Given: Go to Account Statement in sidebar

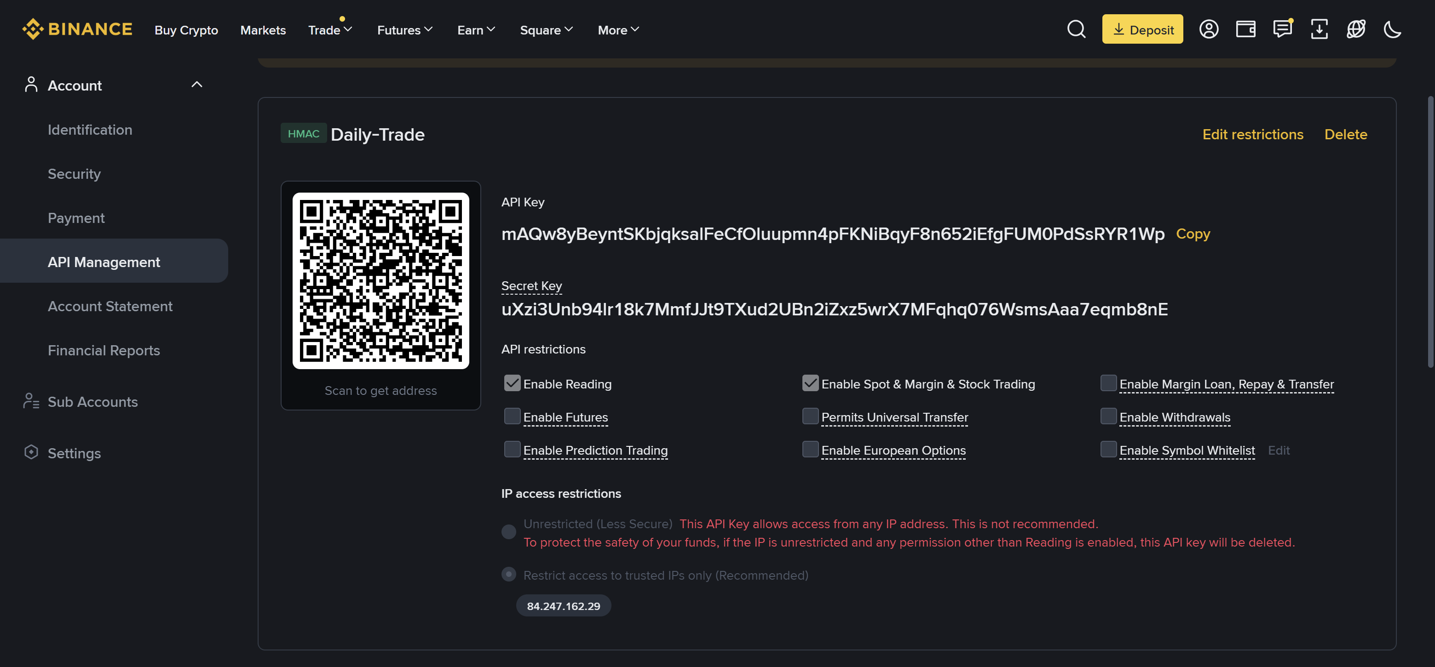Looking at the screenshot, I should [110, 306].
